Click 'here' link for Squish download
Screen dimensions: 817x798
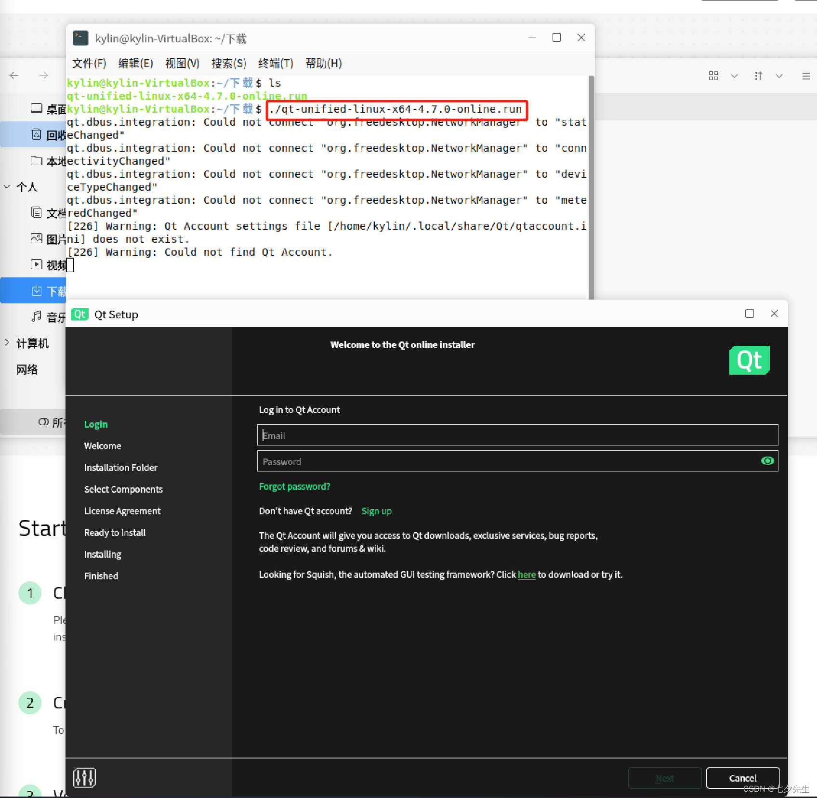[527, 575]
